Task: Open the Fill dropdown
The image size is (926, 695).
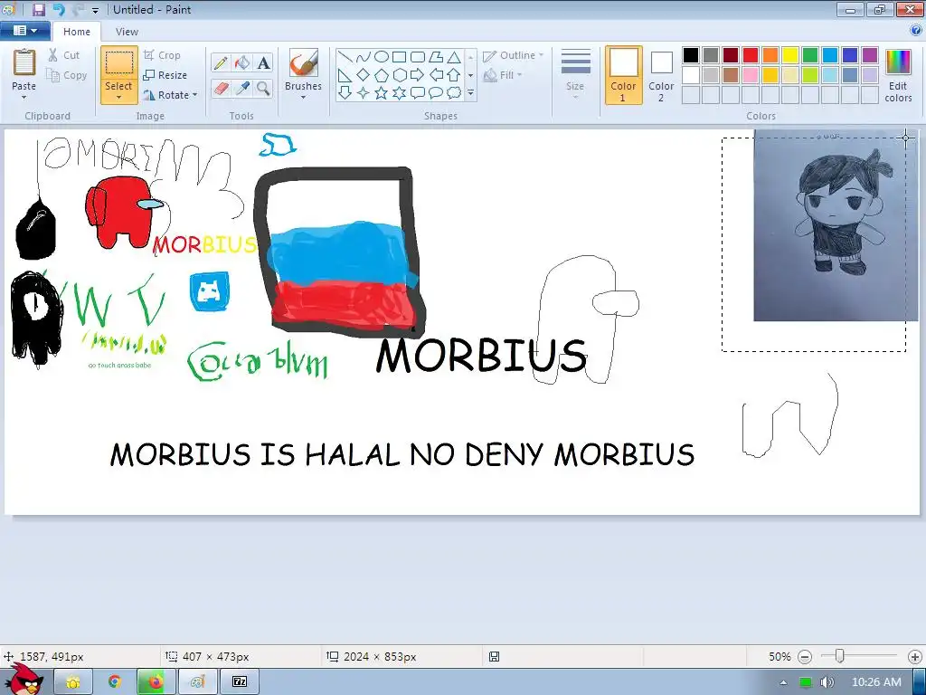Action: tap(503, 75)
